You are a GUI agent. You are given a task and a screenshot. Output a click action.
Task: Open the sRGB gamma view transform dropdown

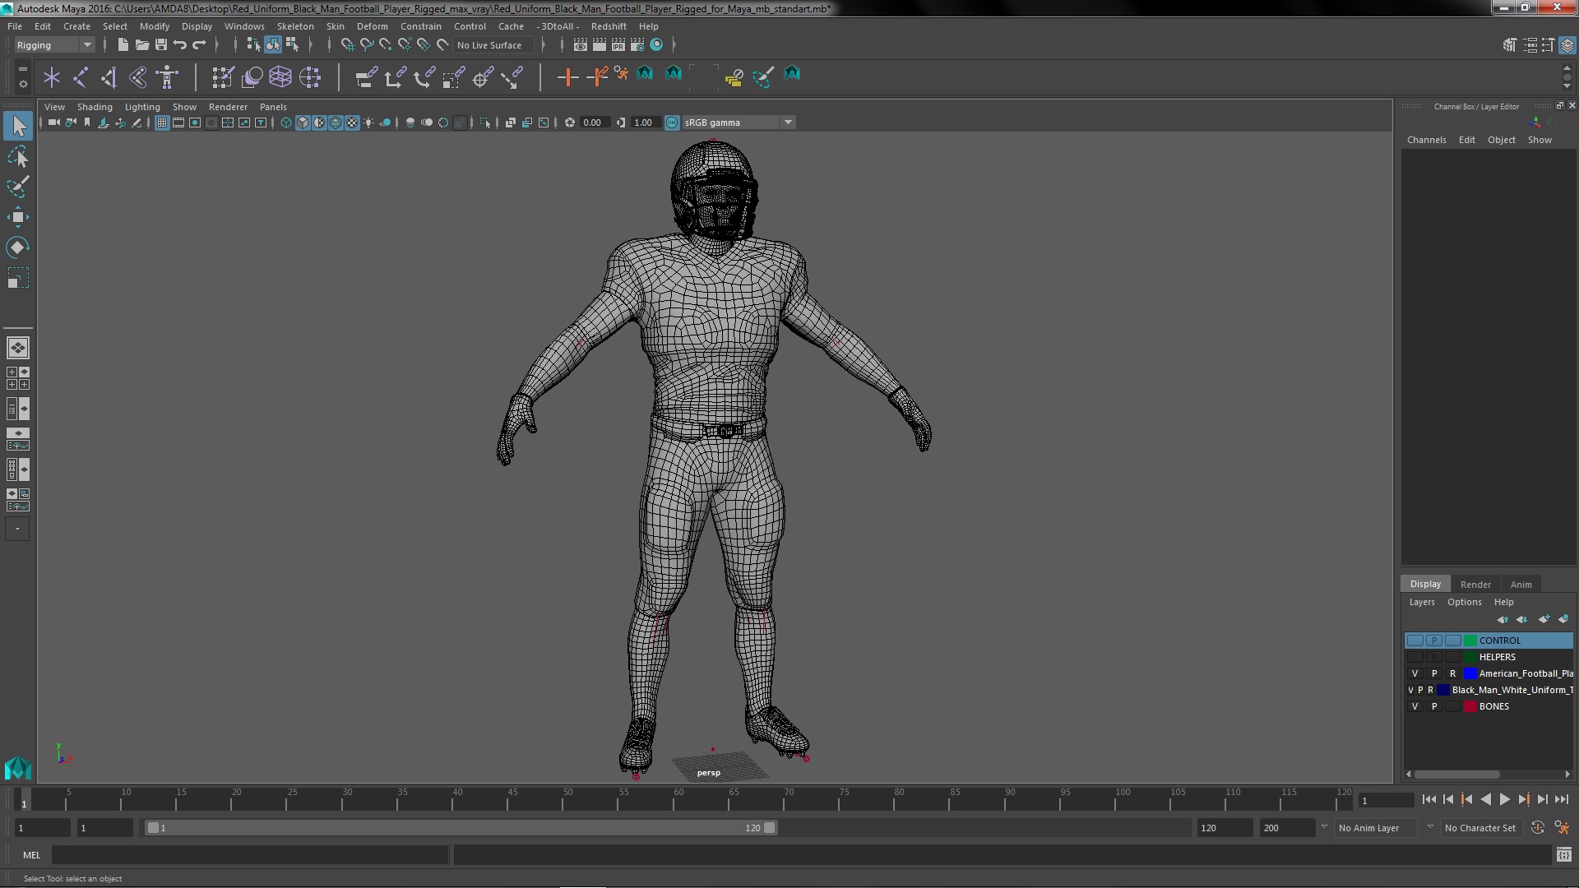pos(739,123)
